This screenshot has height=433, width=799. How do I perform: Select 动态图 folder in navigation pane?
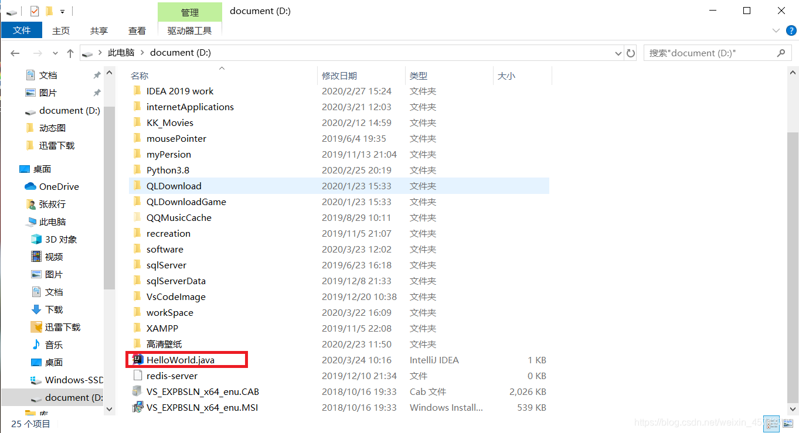52,128
